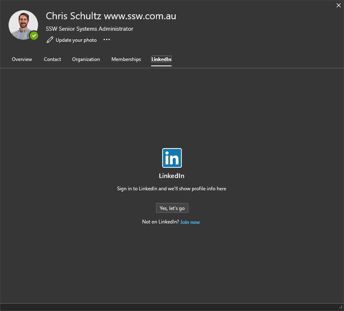Click the green presence status badge
344x311 pixels.
point(34,36)
